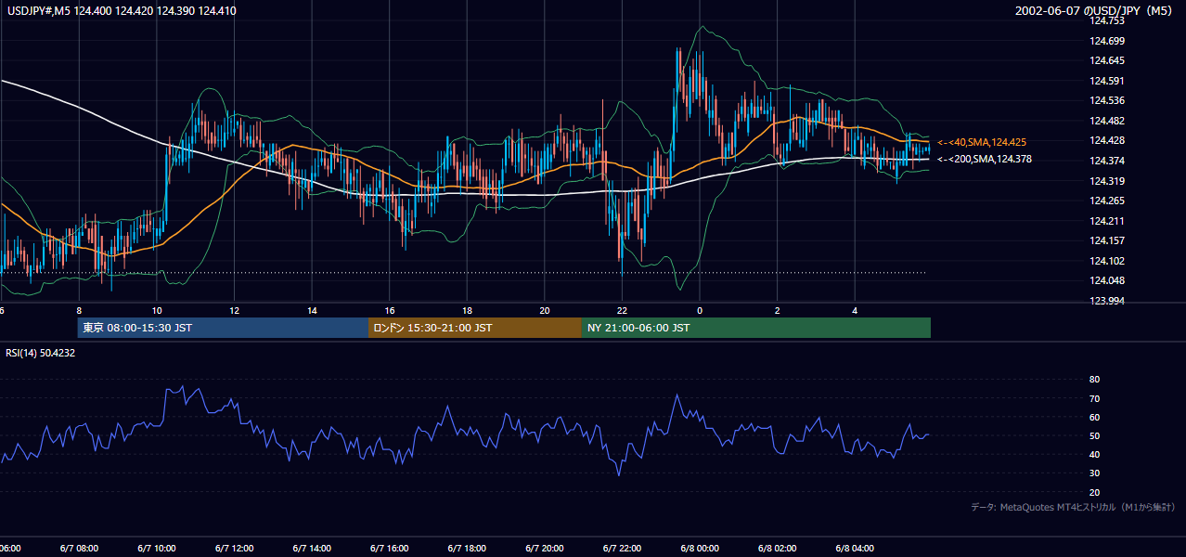Click hour tick 16 below price chart
1186x557 pixels.
(390, 311)
